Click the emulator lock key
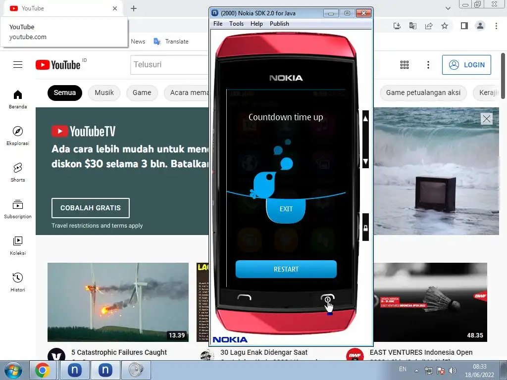The width and height of the screenshot is (507, 380). [365, 228]
